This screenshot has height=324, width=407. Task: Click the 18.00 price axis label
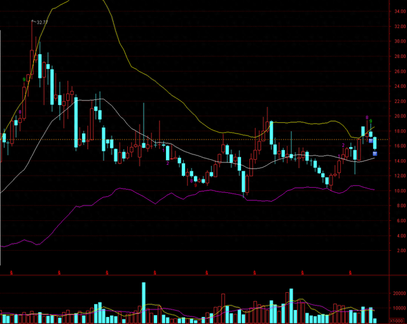(x=400, y=131)
